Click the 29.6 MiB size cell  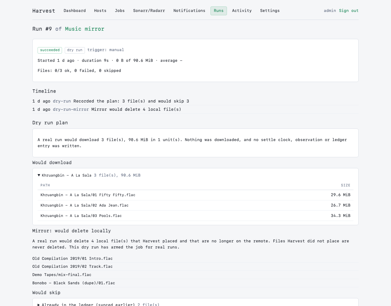341,195
